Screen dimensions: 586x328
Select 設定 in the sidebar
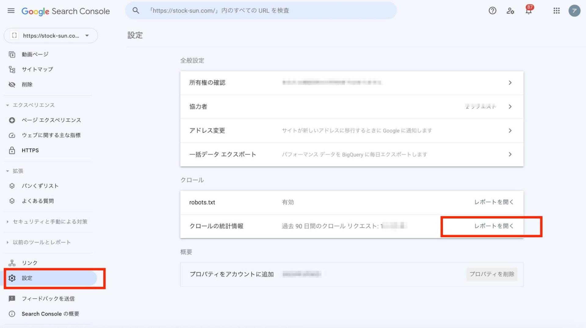[27, 278]
